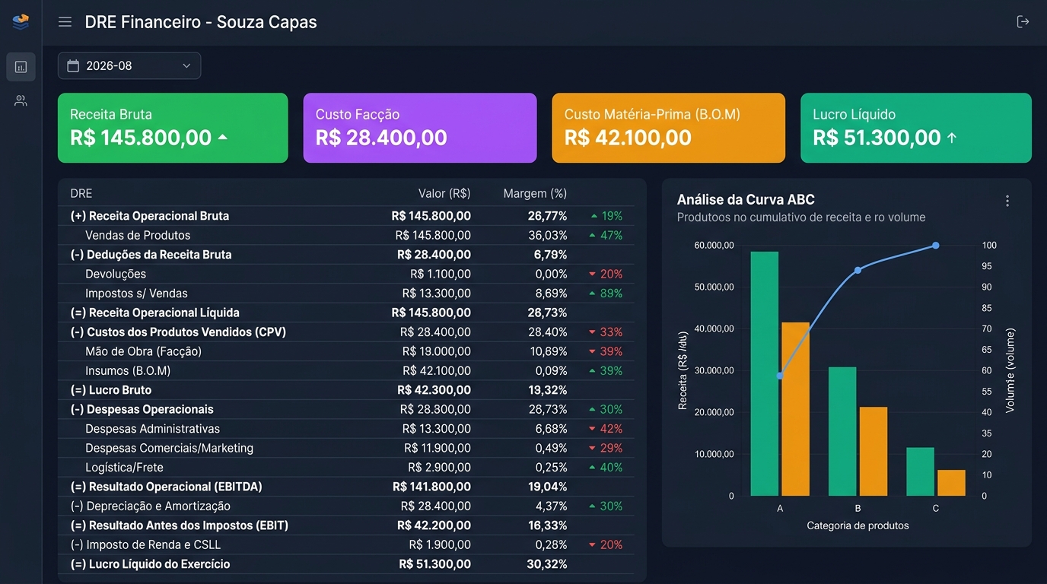1047x584 pixels.
Task: Click the 'Margem (%)' column header
Action: click(535, 194)
